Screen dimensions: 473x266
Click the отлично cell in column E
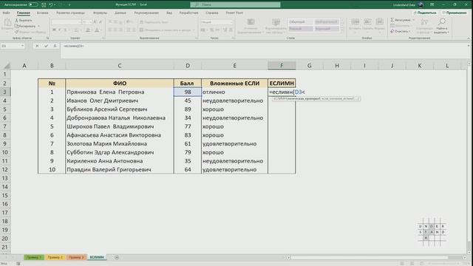234,92
